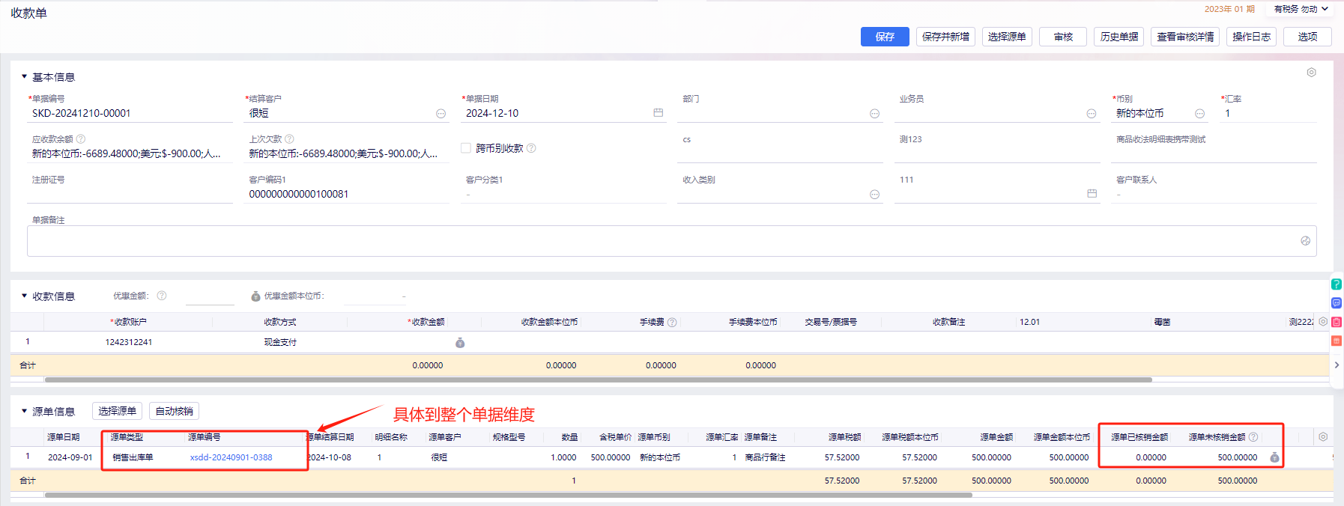
Task: Collapse the 收款信息 section
Action: pos(24,296)
